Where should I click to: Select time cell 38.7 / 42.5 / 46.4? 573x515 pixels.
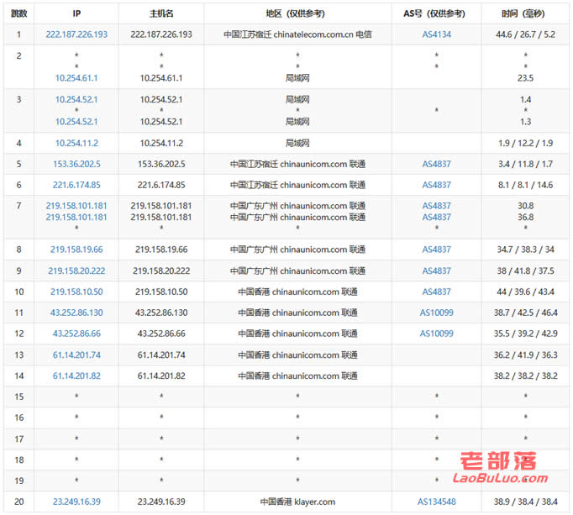pyautogui.click(x=525, y=313)
